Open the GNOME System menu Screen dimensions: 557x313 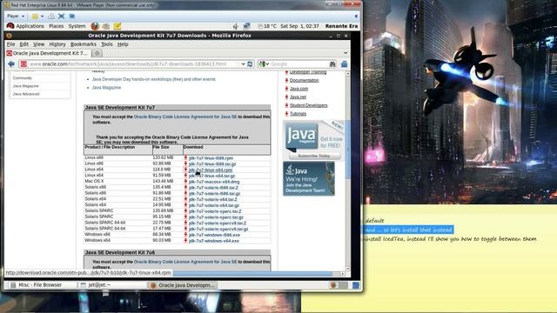pos(77,26)
